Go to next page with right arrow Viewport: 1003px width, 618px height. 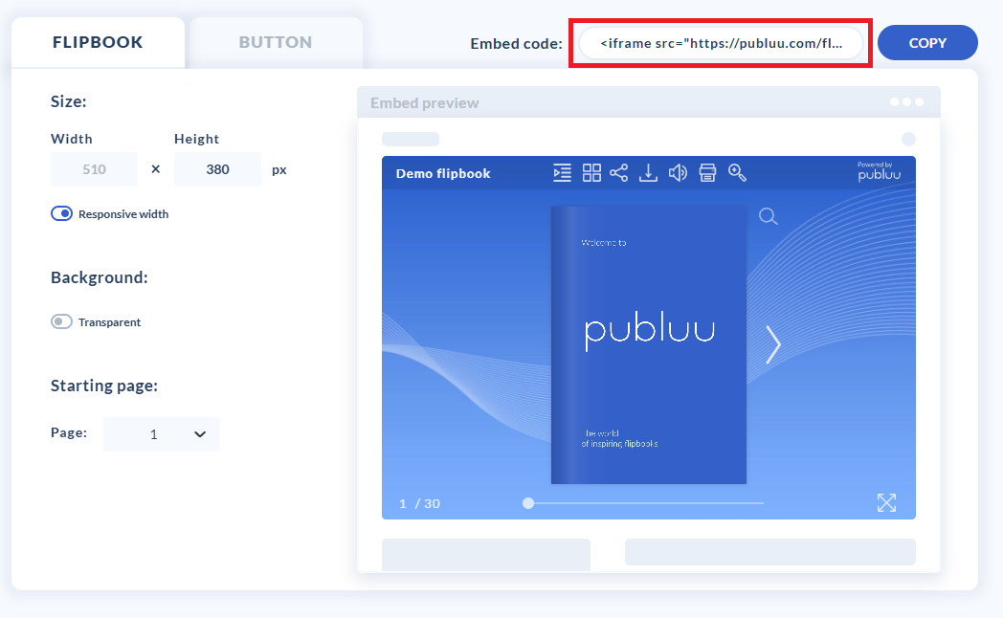(773, 344)
